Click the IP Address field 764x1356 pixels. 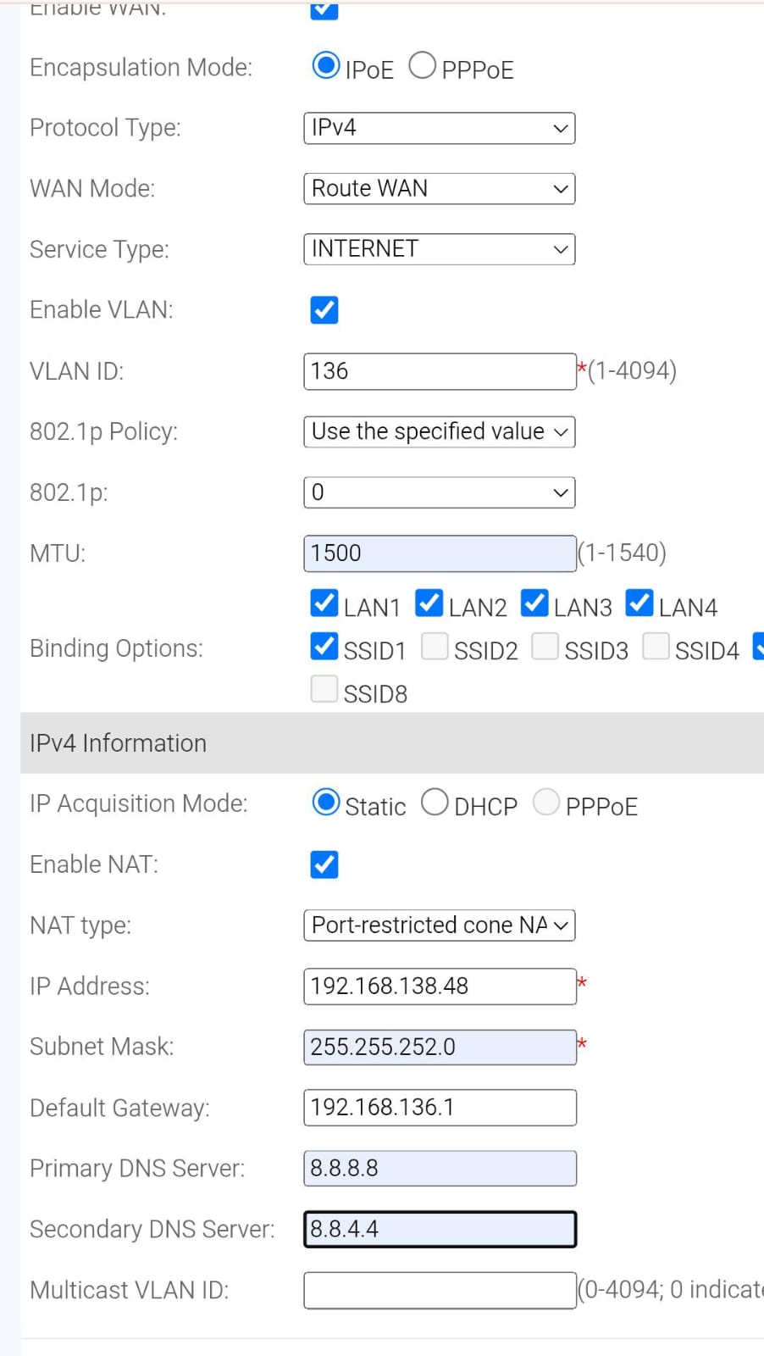click(440, 986)
